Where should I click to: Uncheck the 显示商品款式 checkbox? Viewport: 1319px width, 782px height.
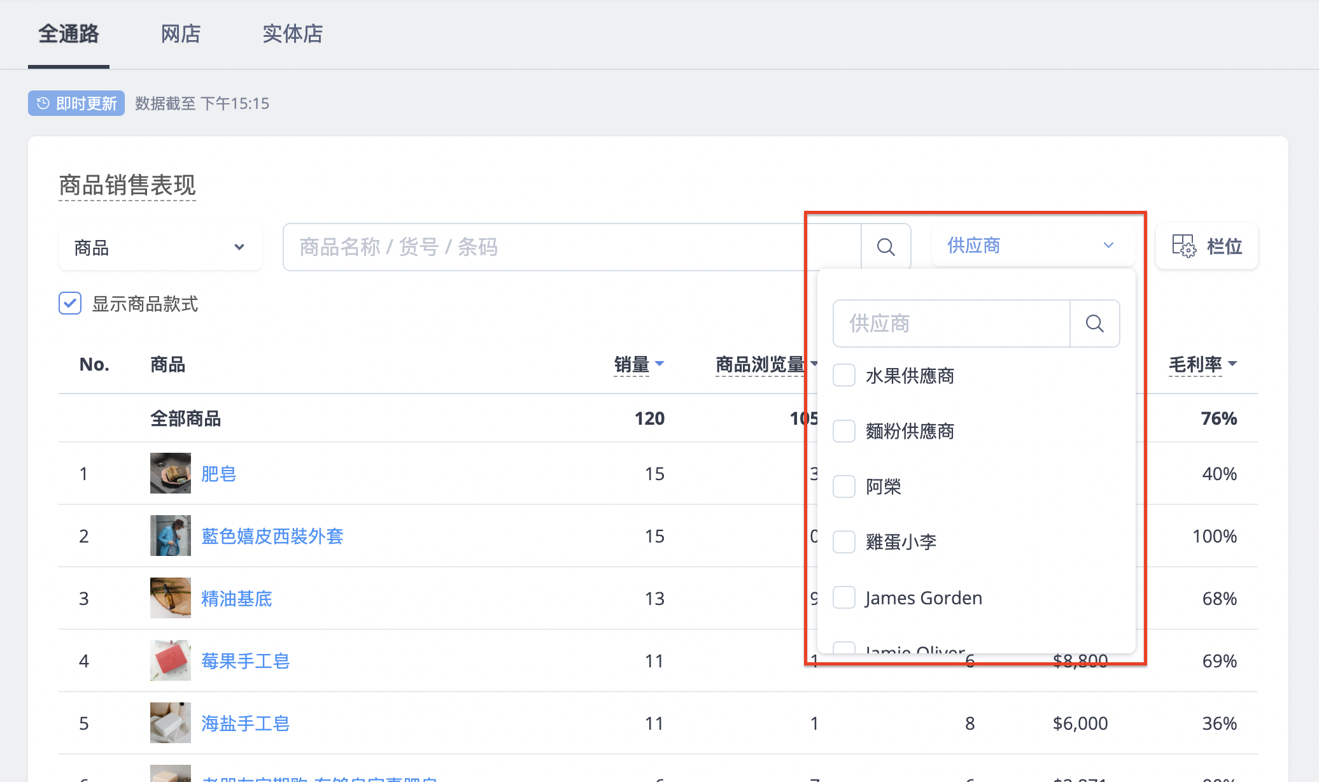point(70,303)
